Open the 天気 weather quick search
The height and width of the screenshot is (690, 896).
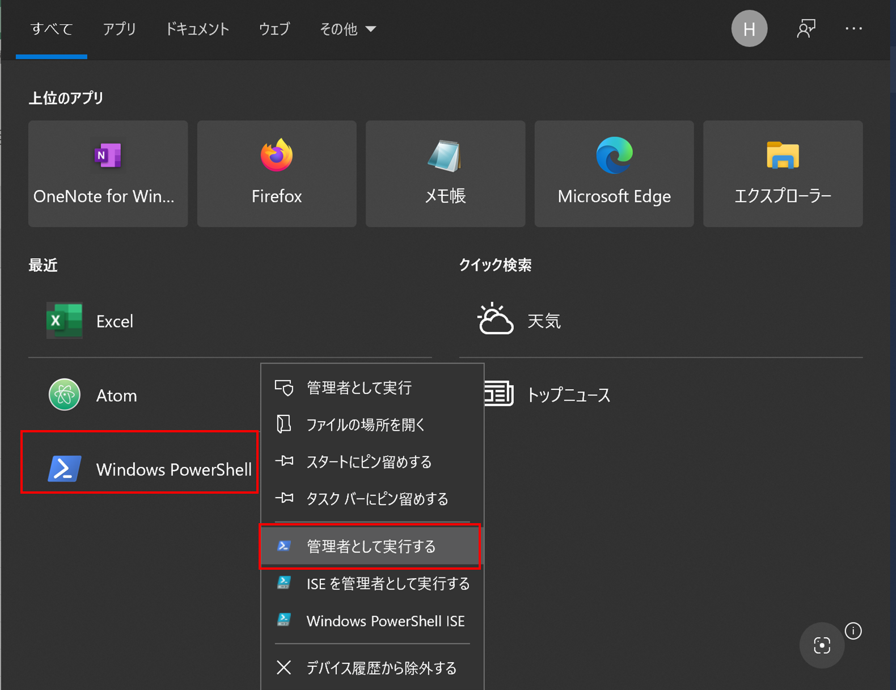click(661, 321)
